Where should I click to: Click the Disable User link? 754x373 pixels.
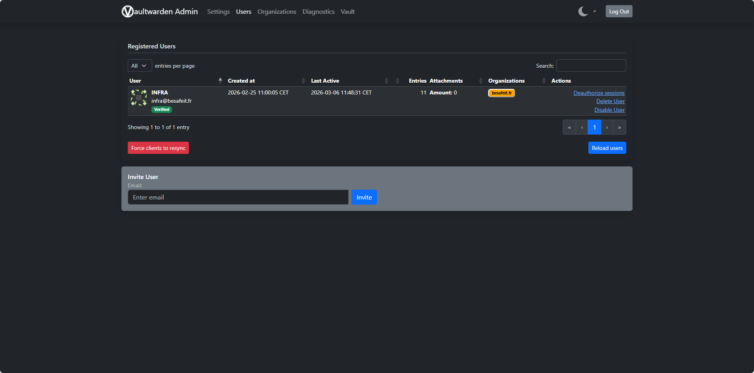pos(609,110)
